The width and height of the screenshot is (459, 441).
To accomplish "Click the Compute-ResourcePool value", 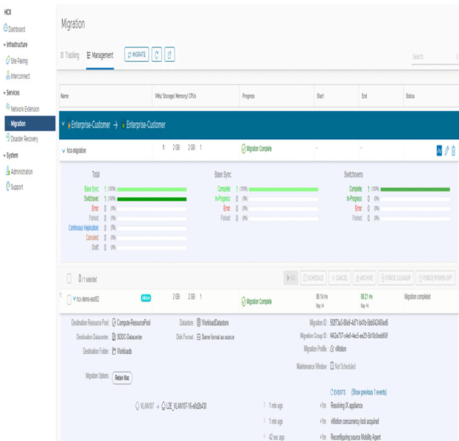I will pos(133,323).
